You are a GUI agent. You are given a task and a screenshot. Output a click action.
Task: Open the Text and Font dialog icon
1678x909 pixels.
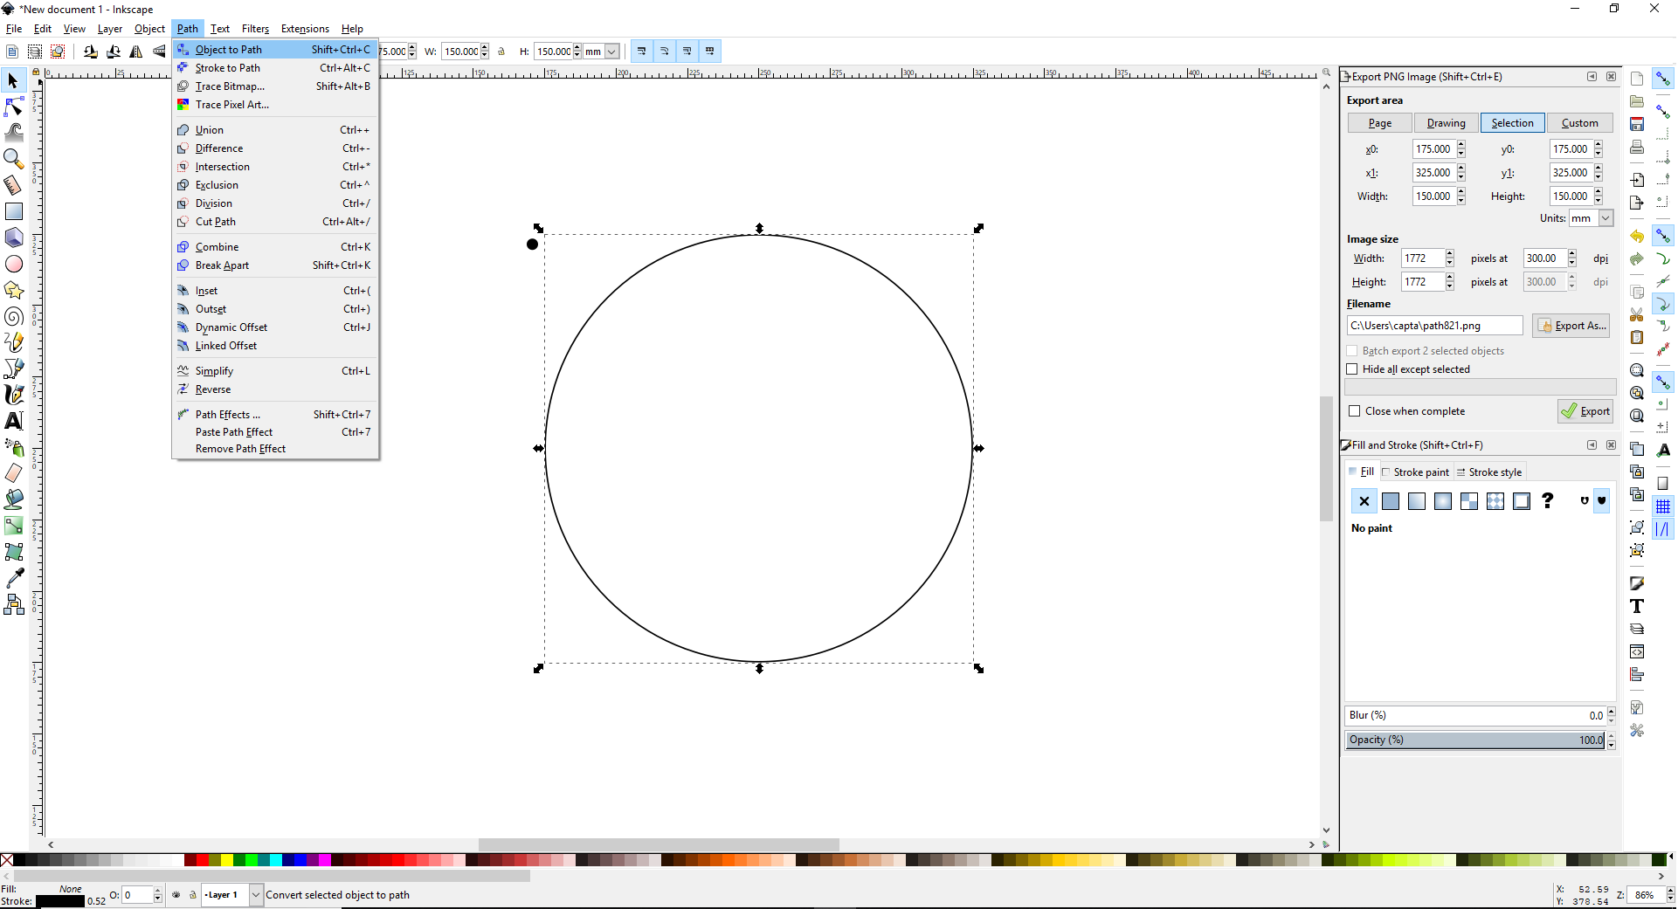1637,606
